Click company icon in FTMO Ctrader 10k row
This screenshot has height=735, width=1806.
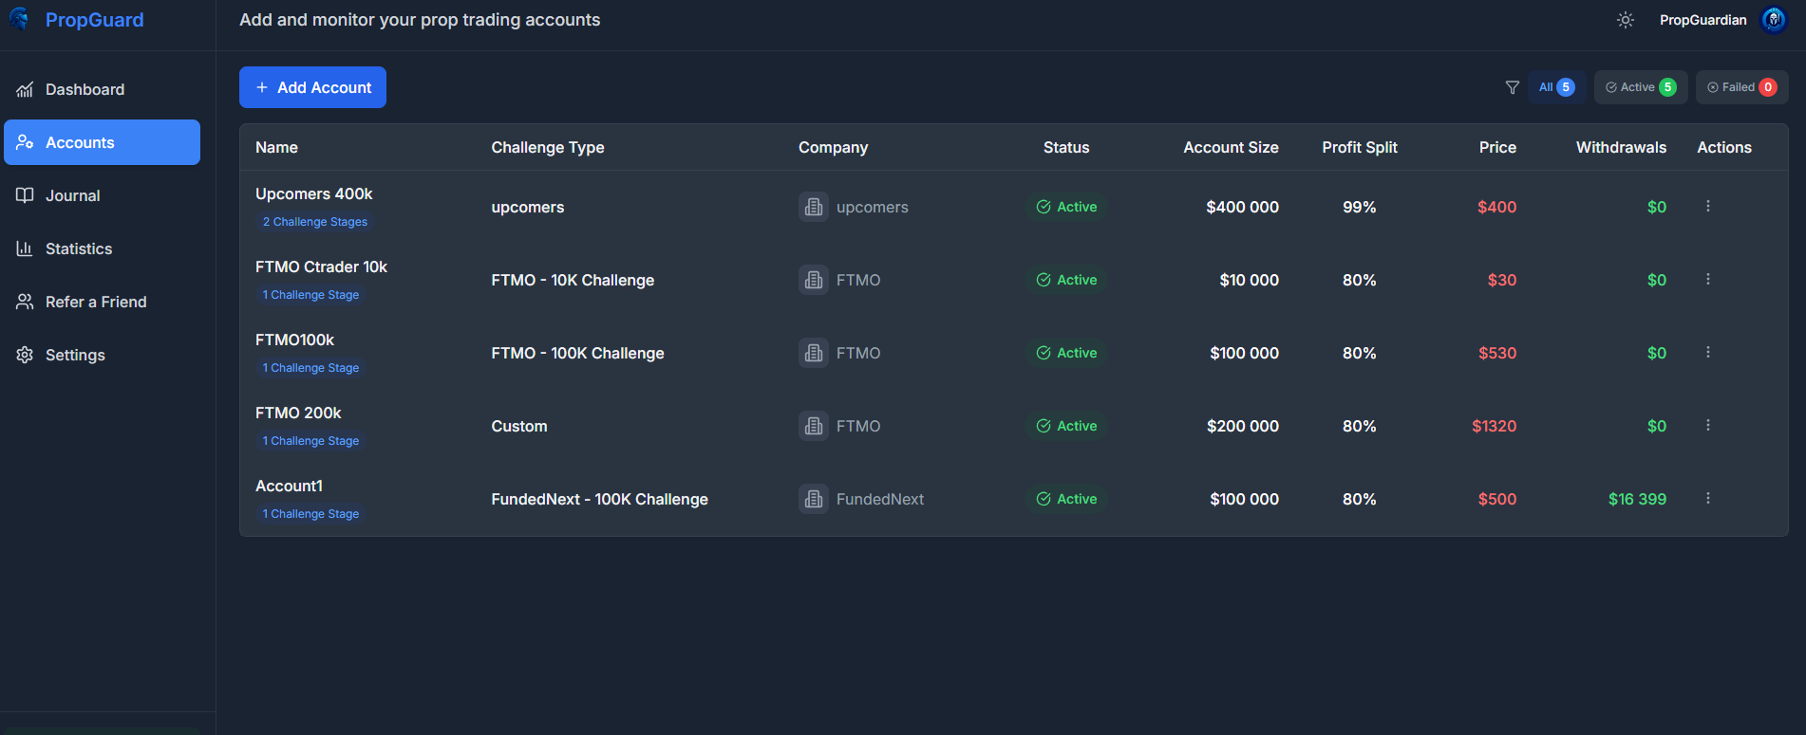pyautogui.click(x=814, y=280)
